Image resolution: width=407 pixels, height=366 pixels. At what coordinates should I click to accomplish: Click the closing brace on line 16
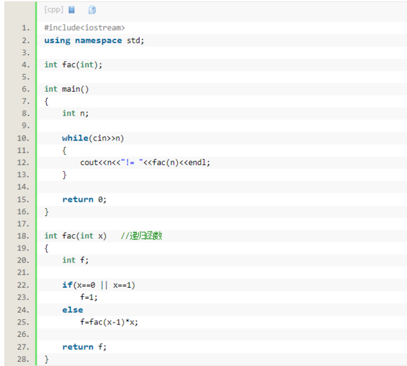46,212
